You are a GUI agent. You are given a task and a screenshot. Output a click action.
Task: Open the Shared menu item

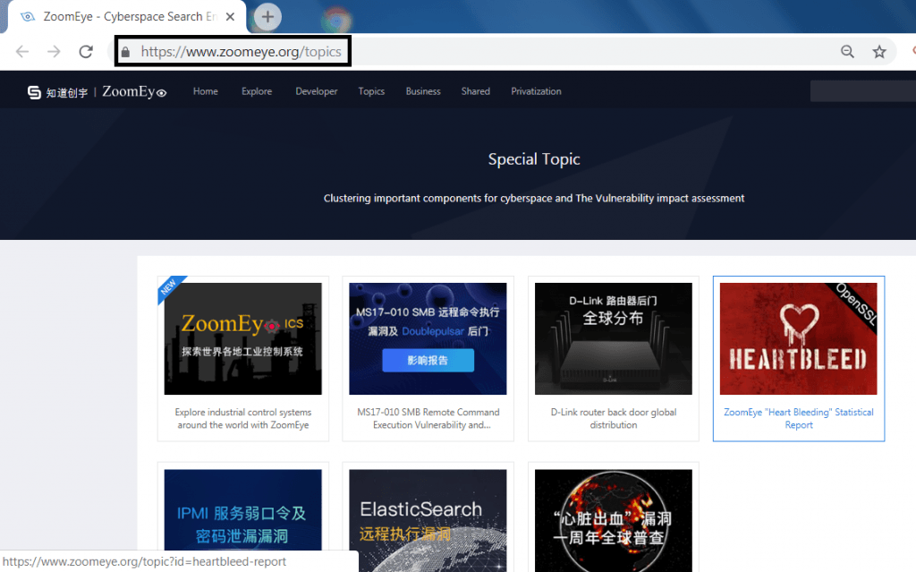476,91
